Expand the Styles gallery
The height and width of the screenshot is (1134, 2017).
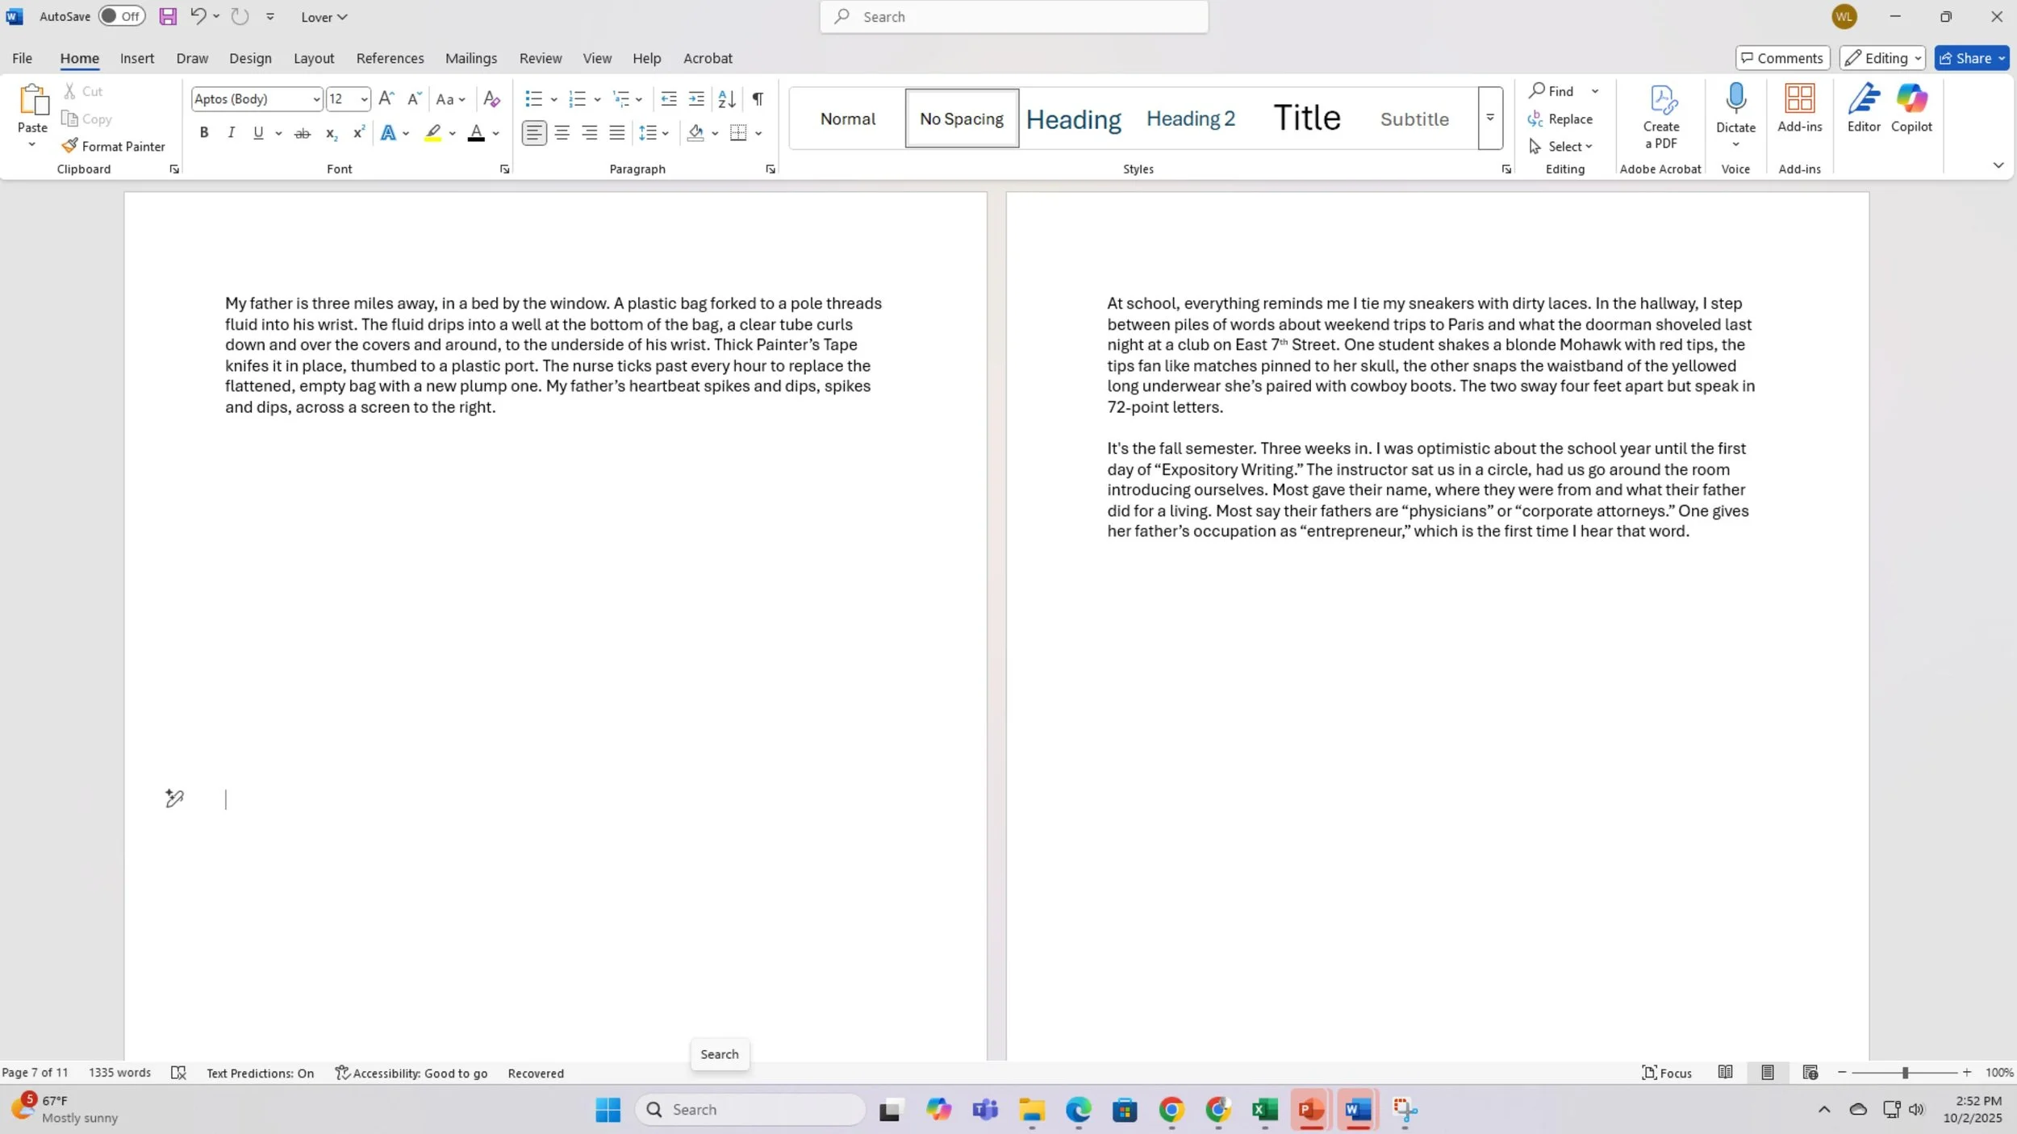1490,118
